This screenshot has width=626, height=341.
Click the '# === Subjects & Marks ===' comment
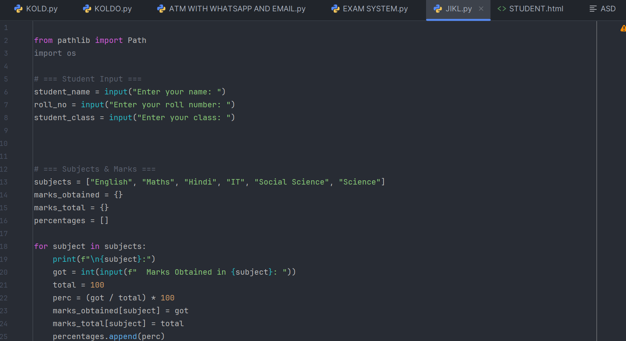point(95,169)
